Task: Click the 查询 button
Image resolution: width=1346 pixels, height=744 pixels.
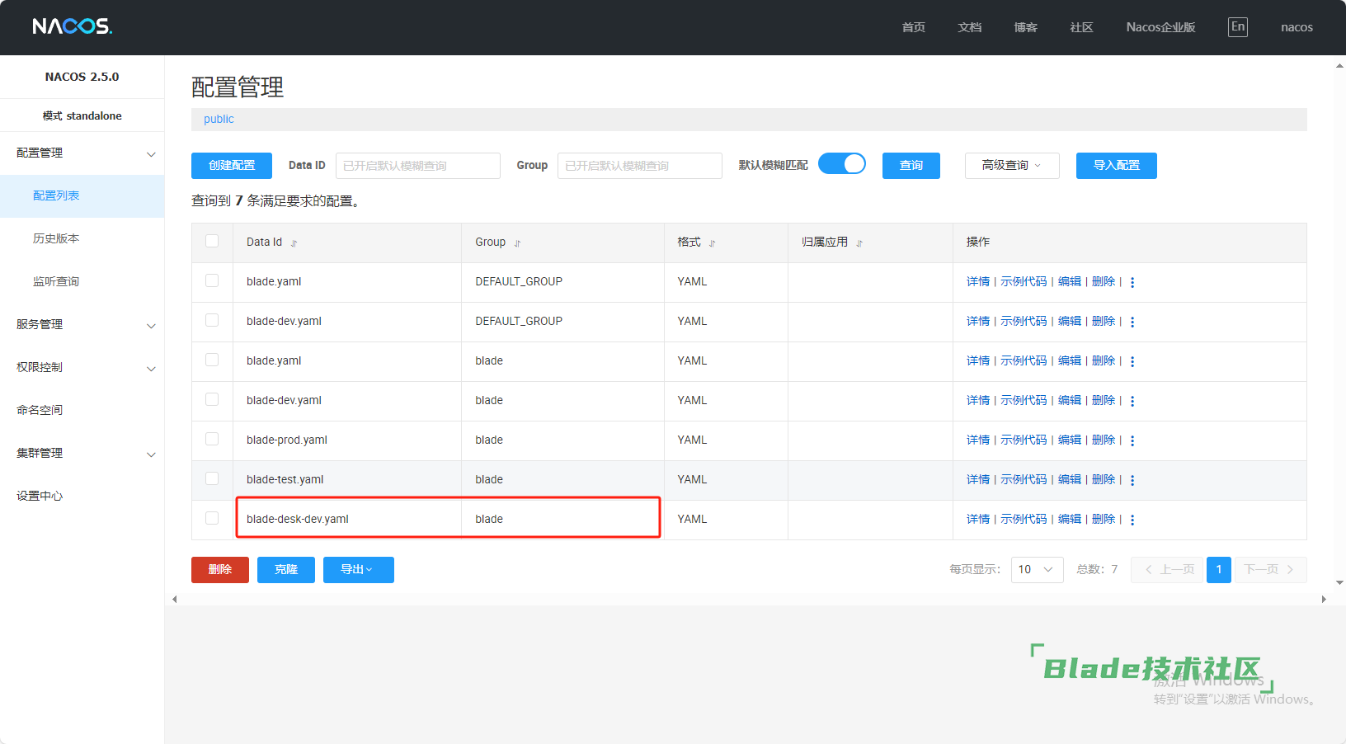Action: (911, 166)
